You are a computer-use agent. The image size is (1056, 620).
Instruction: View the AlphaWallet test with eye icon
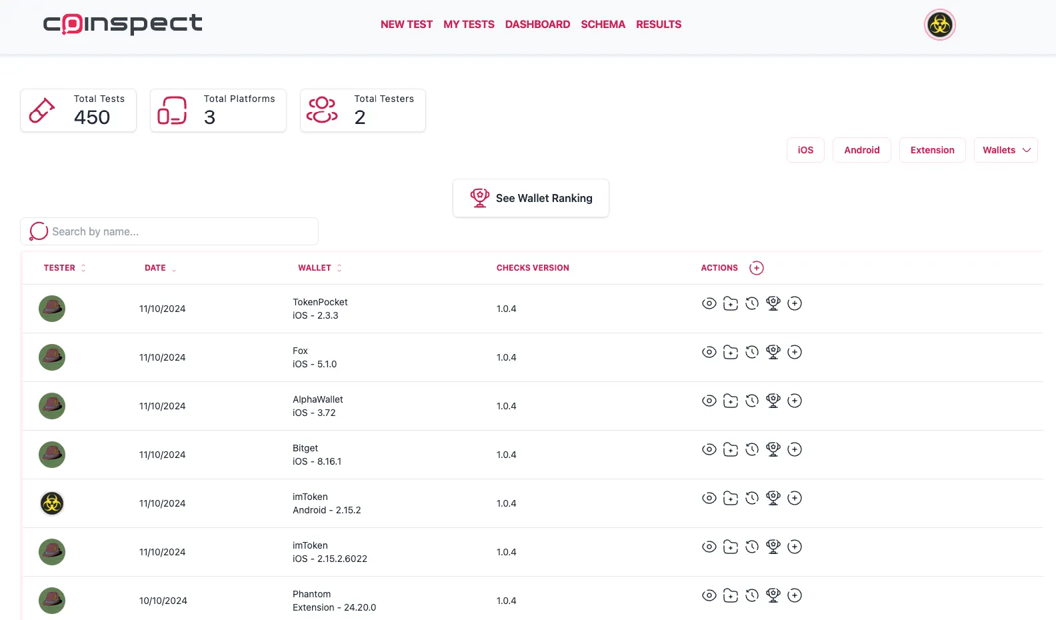[709, 401]
